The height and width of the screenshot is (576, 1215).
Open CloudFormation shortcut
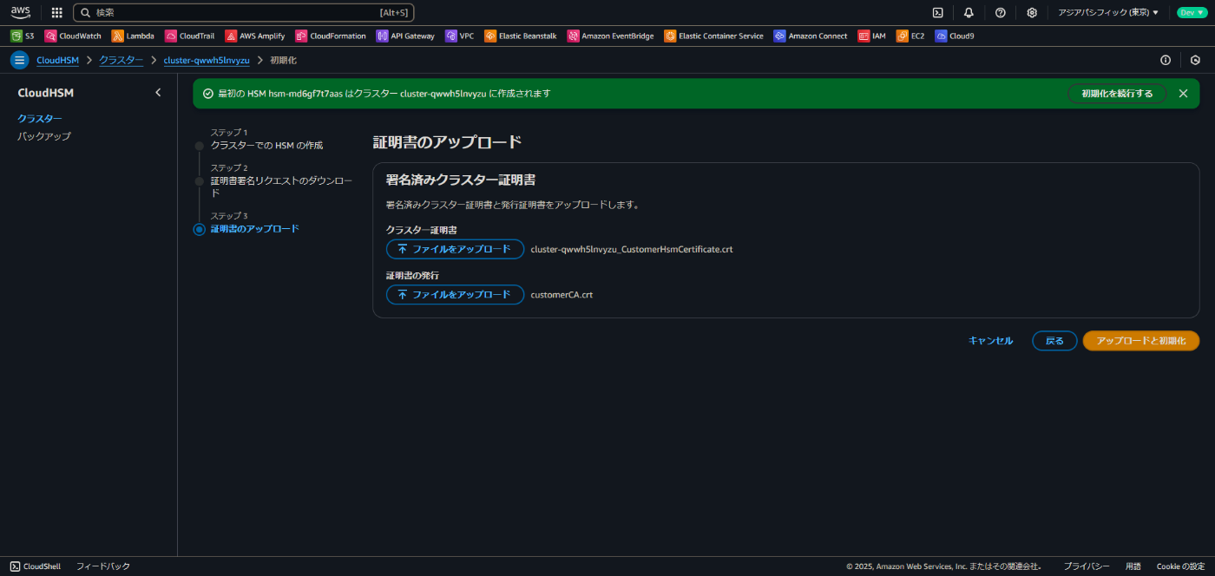click(x=331, y=36)
